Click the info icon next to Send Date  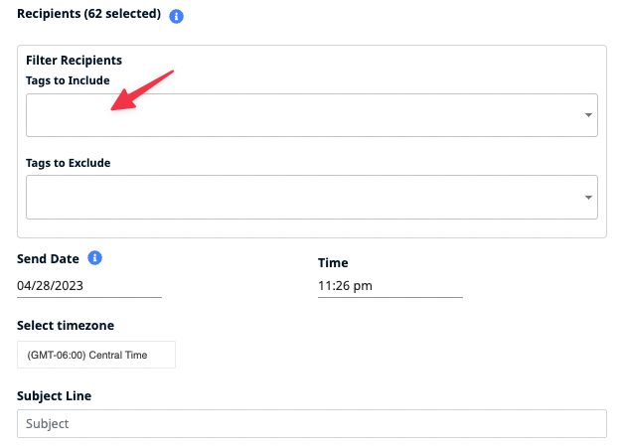pos(94,257)
